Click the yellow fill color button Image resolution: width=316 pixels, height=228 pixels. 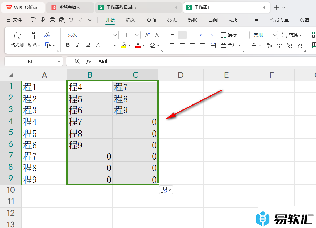point(124,45)
